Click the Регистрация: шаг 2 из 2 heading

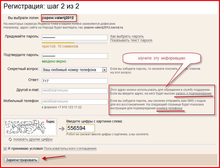[41, 6]
